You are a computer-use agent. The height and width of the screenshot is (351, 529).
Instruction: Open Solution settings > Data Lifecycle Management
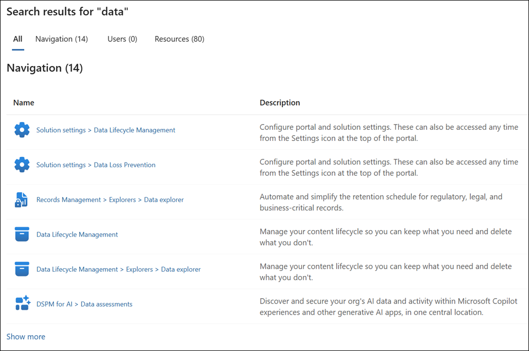tap(106, 130)
